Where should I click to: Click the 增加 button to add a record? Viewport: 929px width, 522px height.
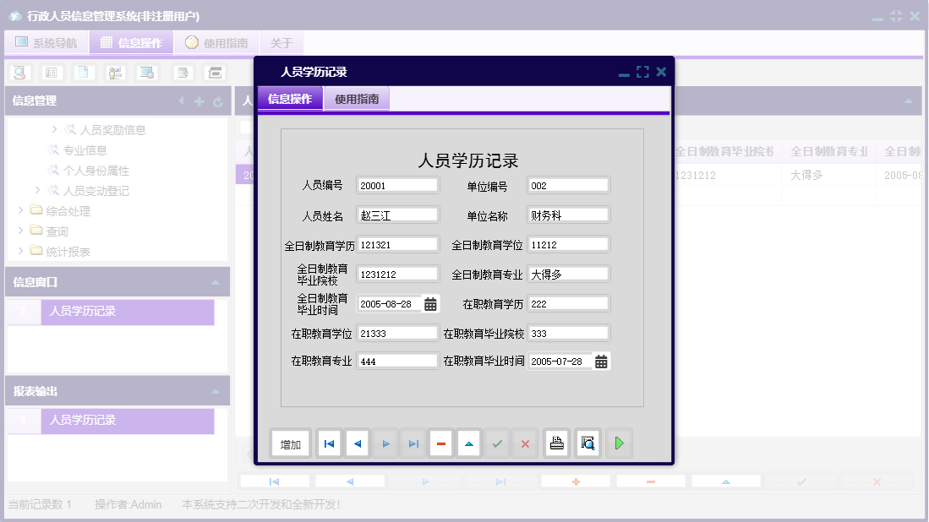(290, 443)
